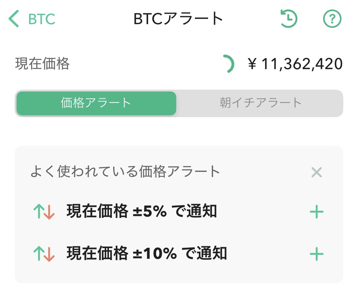The height and width of the screenshot is (290, 358).
Task: Tap the BTC back label
Action: (x=42, y=19)
